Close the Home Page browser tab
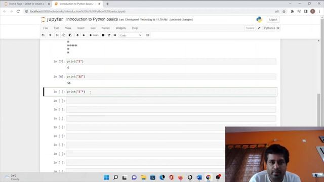The height and width of the screenshot is (182, 324). [x=49, y=4]
